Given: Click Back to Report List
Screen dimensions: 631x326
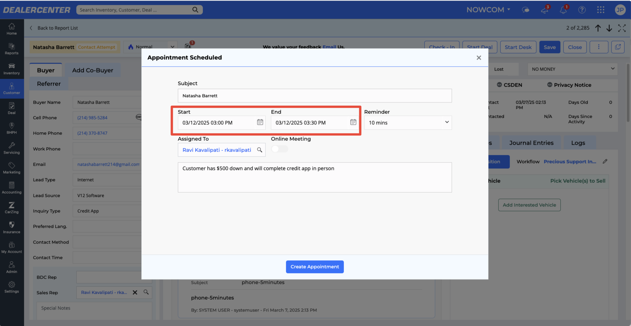Looking at the screenshot, I should pos(54,28).
